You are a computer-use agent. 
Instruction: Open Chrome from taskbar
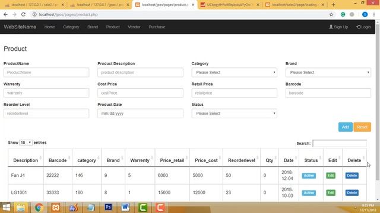(x=39, y=208)
